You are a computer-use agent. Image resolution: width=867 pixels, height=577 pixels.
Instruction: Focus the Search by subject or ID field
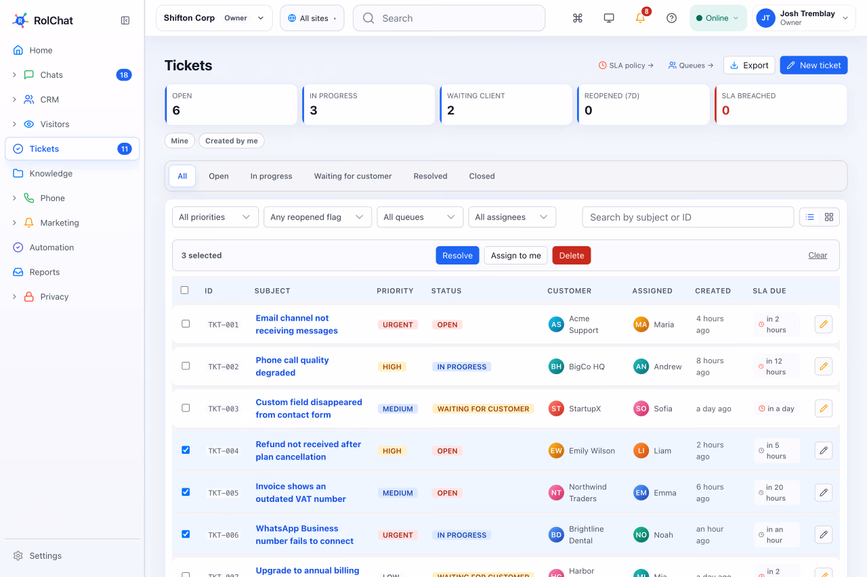point(688,217)
